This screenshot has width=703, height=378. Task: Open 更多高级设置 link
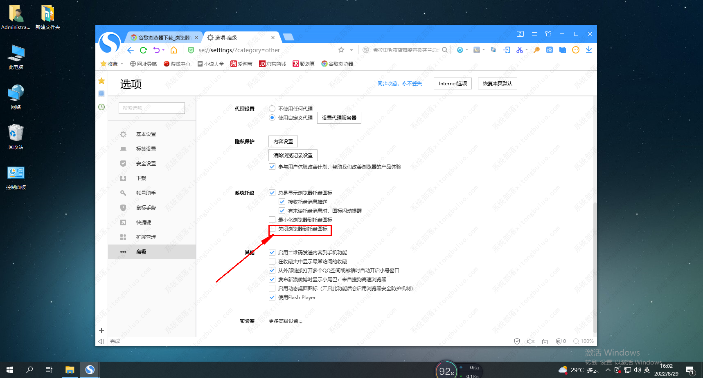pos(286,321)
